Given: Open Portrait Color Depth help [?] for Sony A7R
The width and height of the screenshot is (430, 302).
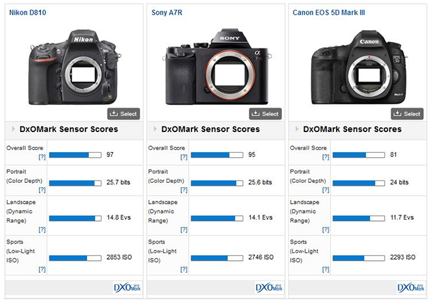Looking at the screenshot, I should [184, 190].
